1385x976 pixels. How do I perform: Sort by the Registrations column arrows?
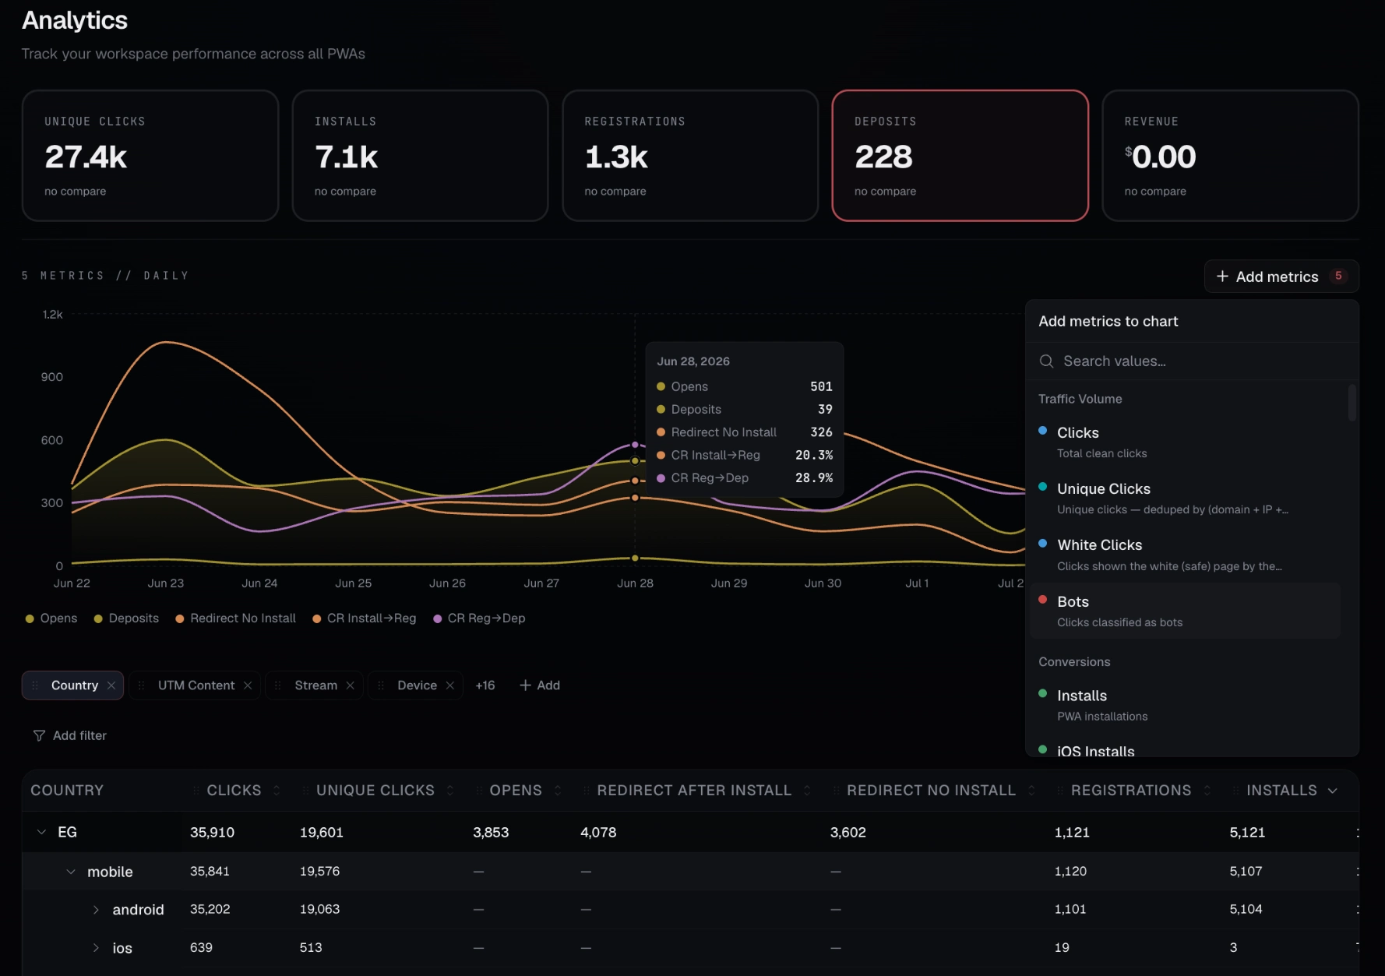(1207, 791)
